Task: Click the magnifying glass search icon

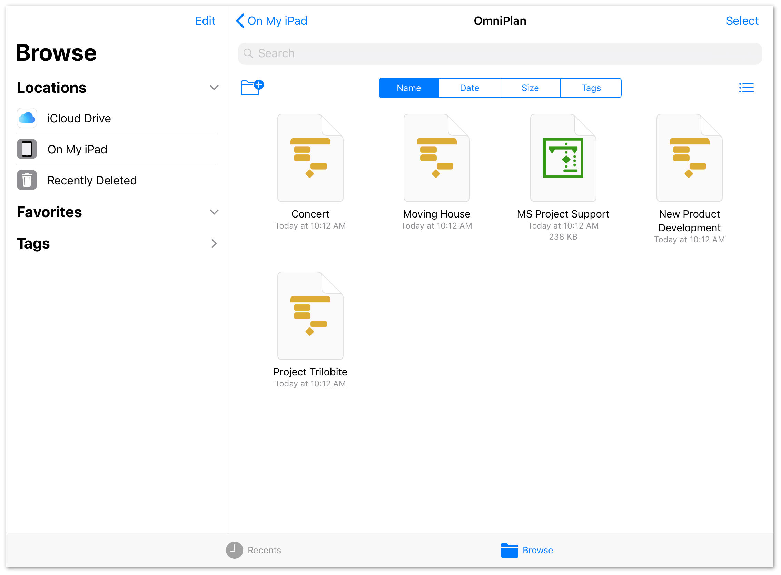Action: (248, 53)
